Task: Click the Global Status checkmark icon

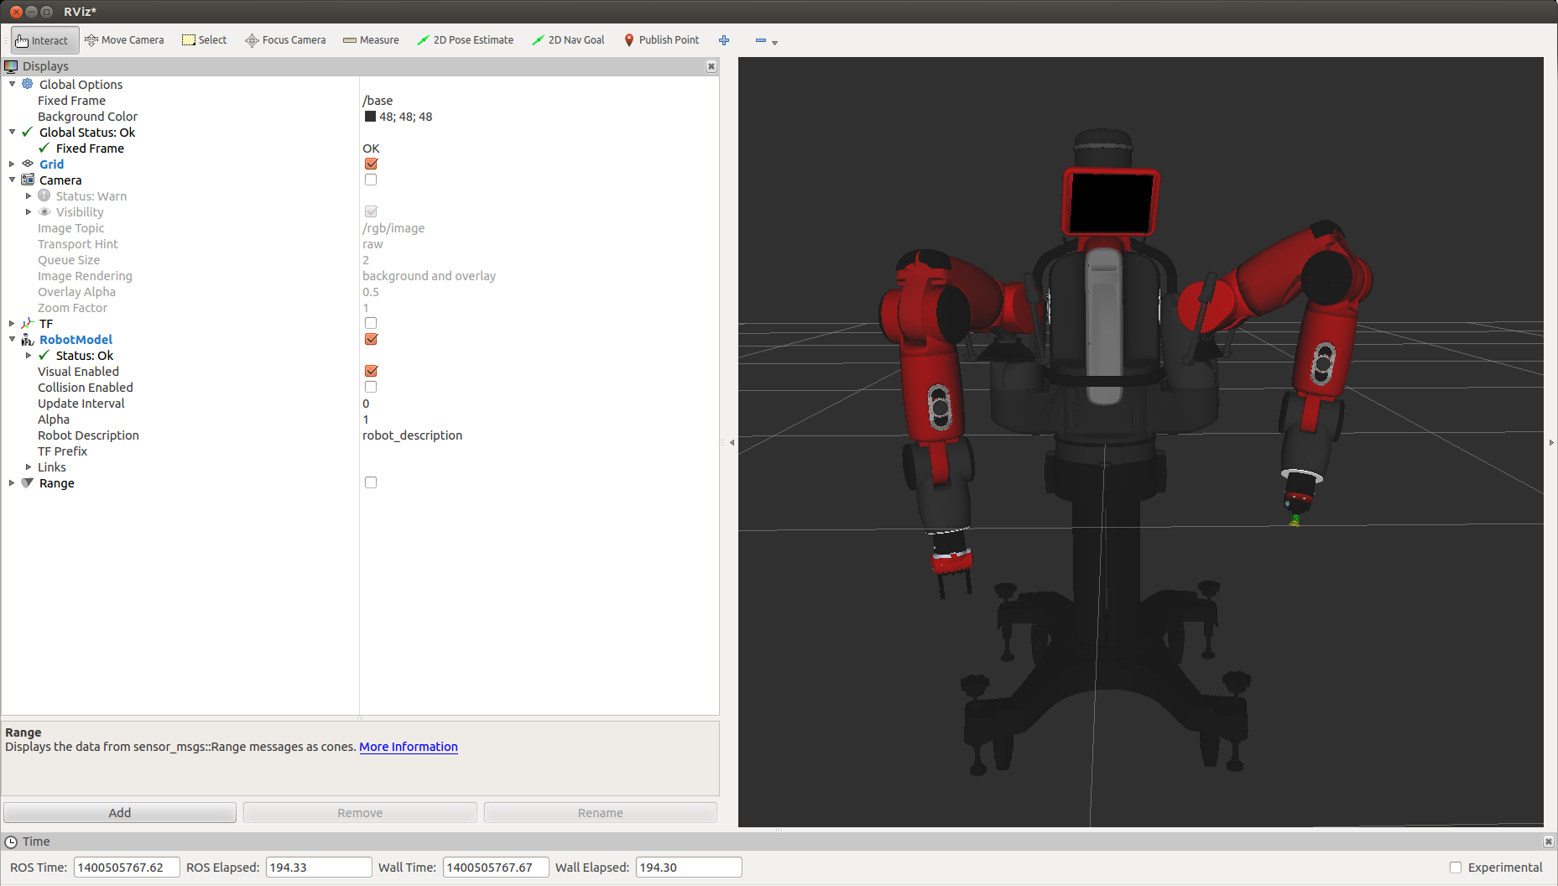Action: click(x=28, y=132)
